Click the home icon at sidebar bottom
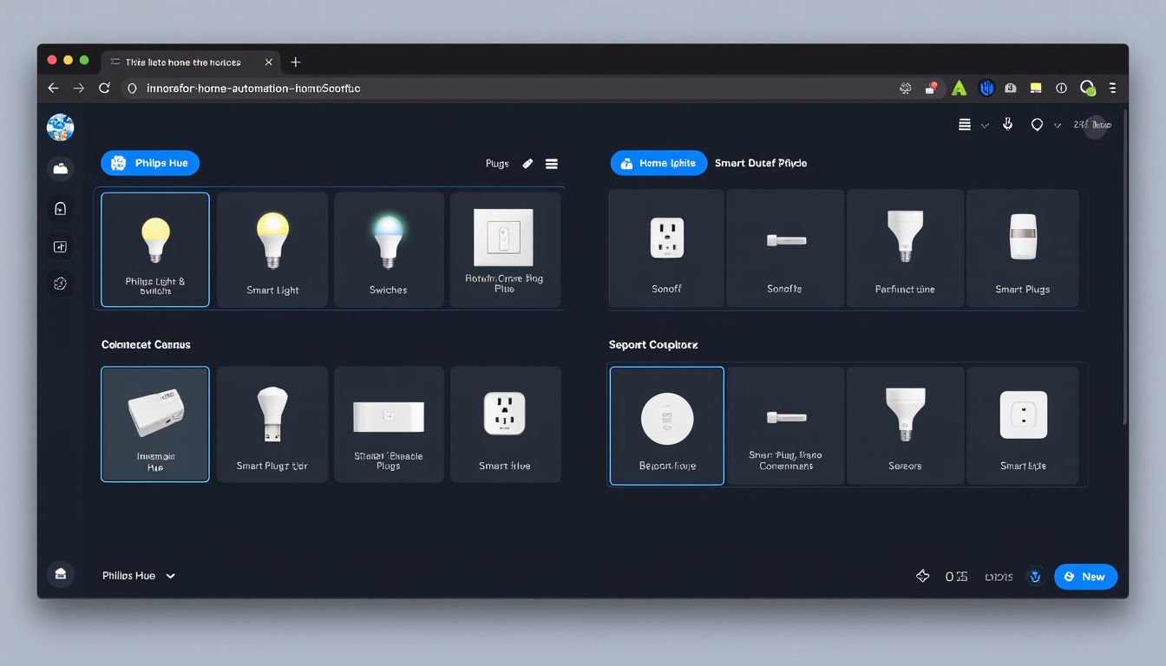The width and height of the screenshot is (1166, 666). [60, 574]
